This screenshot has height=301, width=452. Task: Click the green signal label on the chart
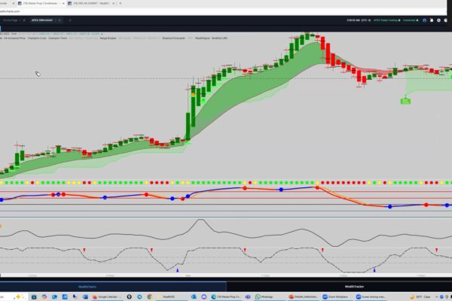pyautogui.click(x=405, y=99)
